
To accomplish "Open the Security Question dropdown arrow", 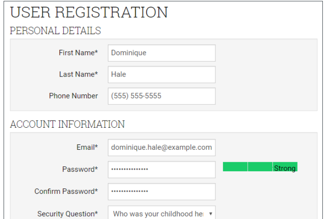I will coord(210,214).
